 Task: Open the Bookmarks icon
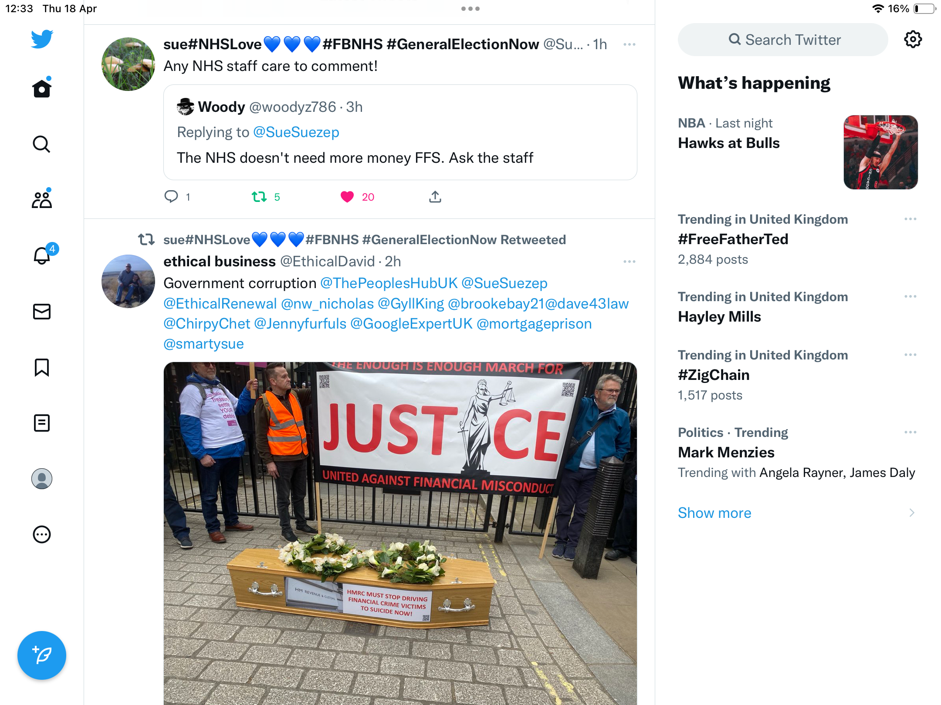(x=42, y=367)
